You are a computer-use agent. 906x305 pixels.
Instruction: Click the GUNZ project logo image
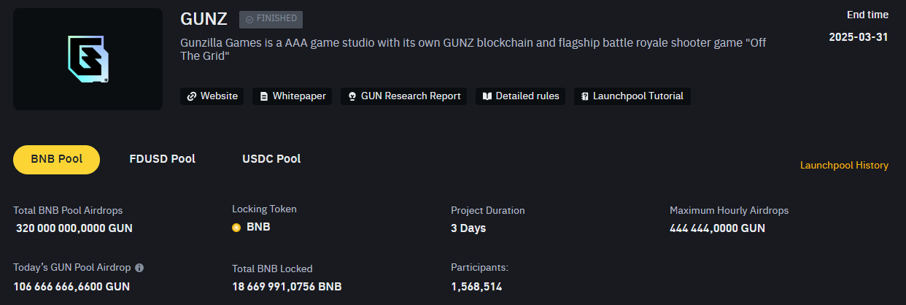[88, 59]
